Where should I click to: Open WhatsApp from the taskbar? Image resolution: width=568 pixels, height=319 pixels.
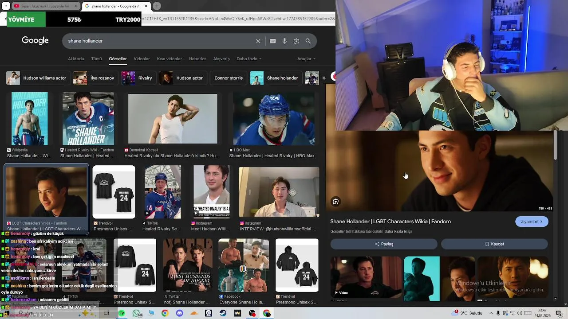136,313
